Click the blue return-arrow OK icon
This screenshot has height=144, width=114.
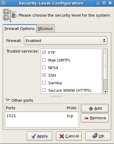pos(95,136)
